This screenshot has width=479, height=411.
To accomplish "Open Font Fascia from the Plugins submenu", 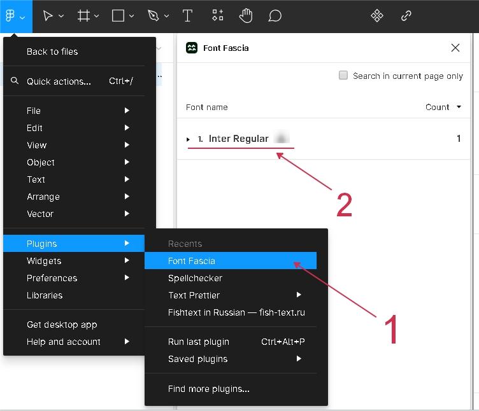I will pos(192,261).
